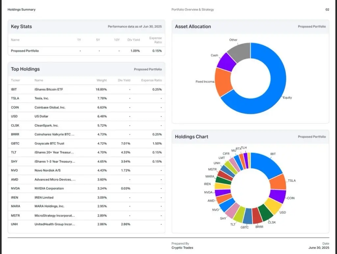Viewport: 337px width, 254px height.
Task: Click the SHY ticker cell
Action: coord(14,162)
